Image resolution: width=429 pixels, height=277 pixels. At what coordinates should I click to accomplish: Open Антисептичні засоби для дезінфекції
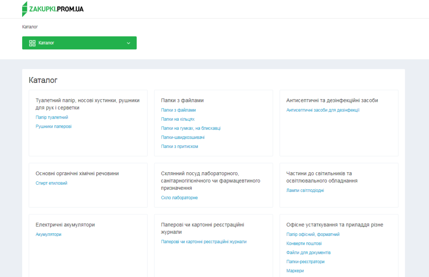323,110
